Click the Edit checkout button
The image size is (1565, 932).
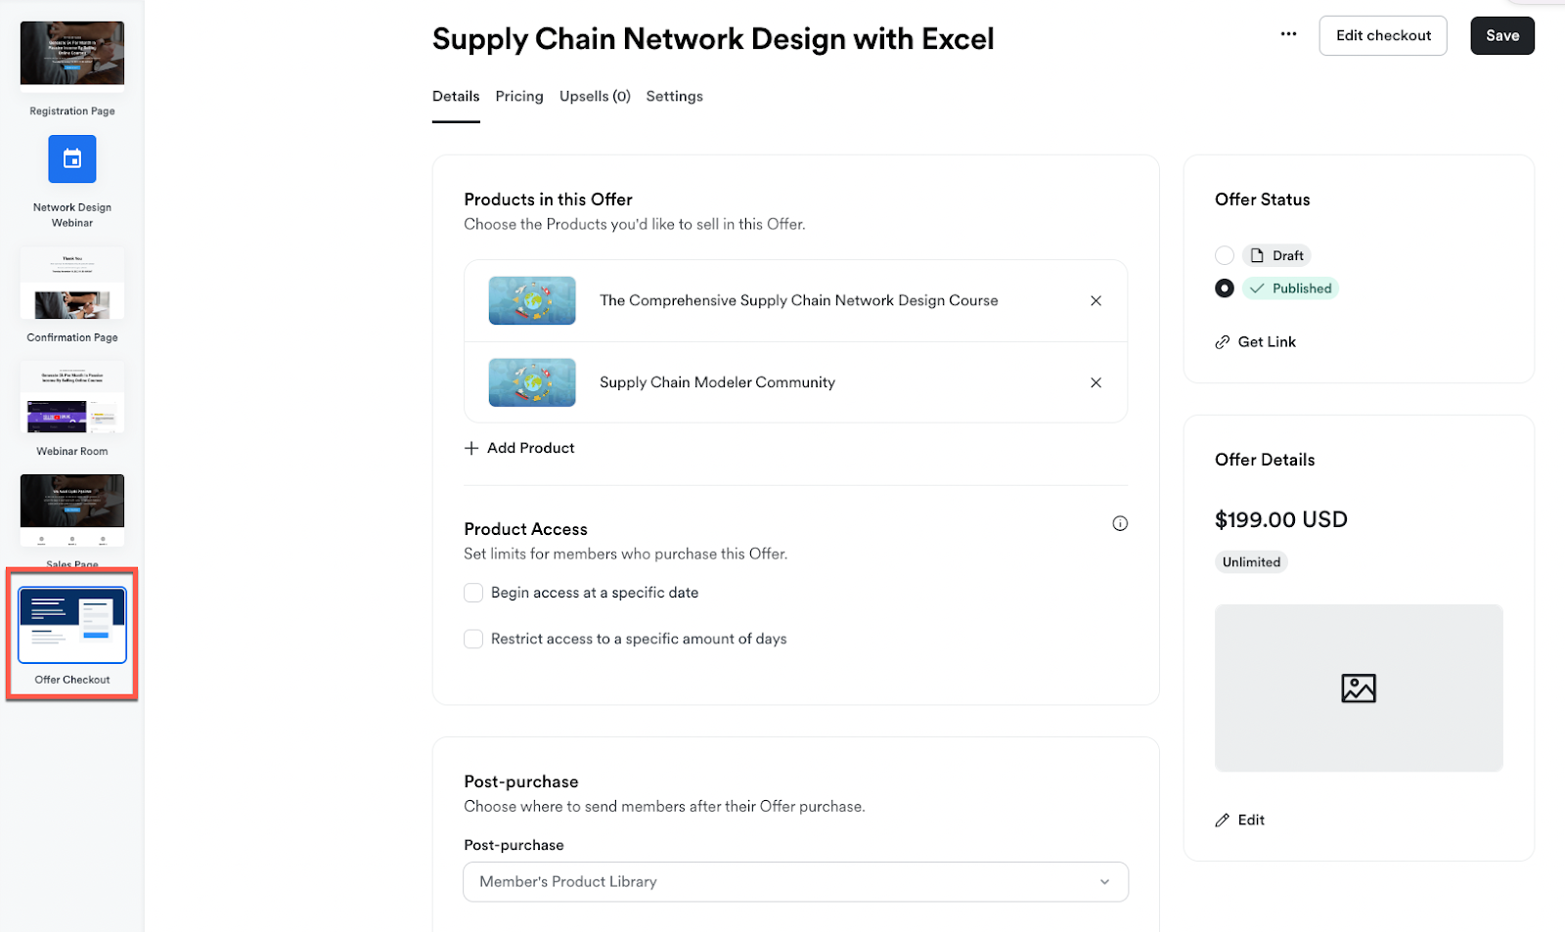pos(1382,35)
